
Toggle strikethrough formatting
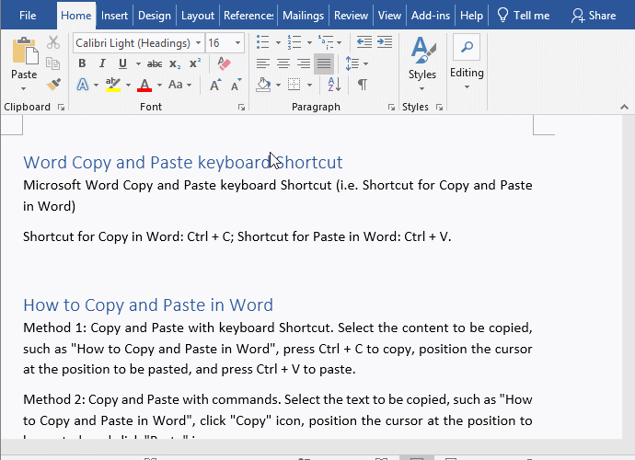155,63
